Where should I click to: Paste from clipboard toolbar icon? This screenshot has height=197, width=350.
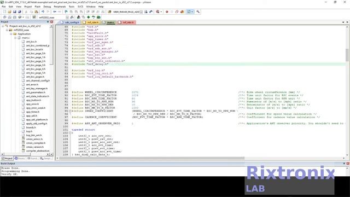coord(36,11)
